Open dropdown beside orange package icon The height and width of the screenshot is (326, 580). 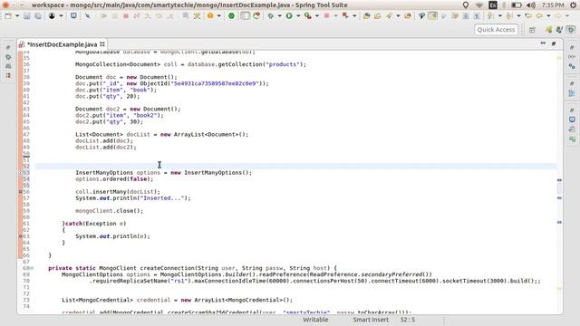pos(219,16)
